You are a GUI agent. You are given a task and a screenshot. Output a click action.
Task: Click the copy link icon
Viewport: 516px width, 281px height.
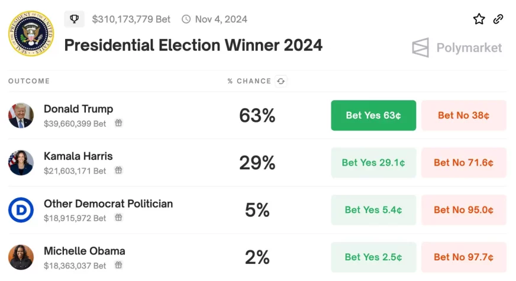tap(498, 19)
